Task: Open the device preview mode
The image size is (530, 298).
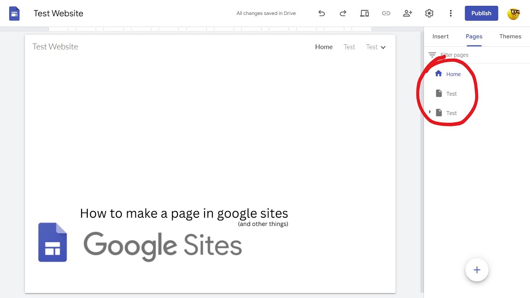Action: point(364,13)
